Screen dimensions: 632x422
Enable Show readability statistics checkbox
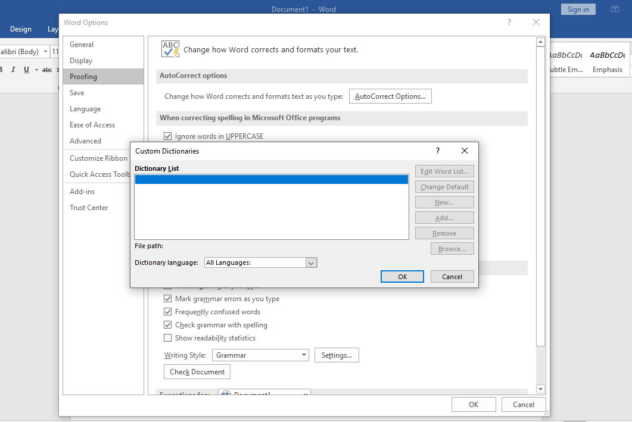(167, 338)
